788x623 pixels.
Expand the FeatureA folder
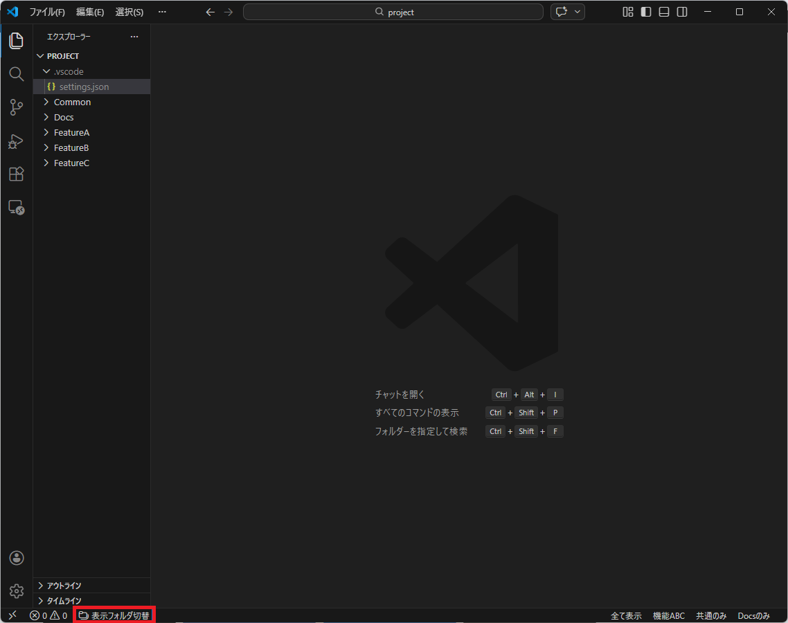[71, 132]
